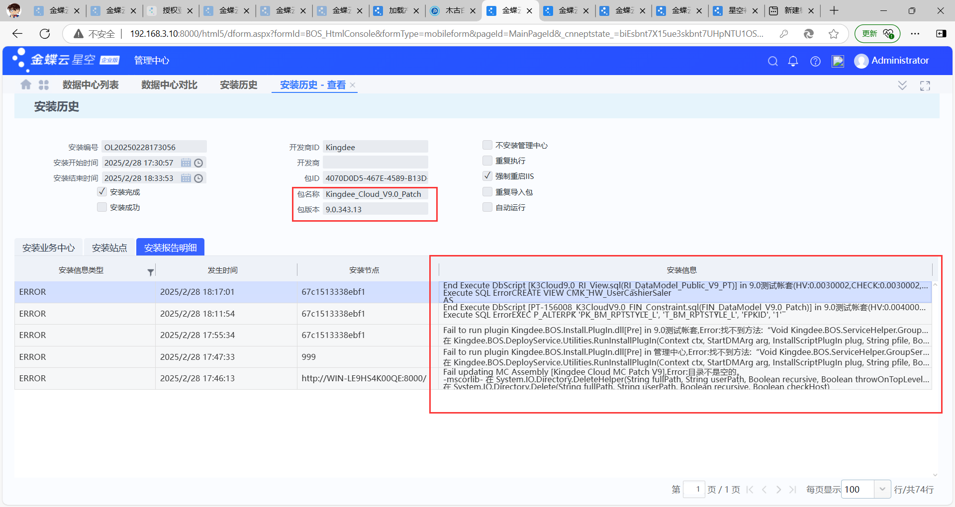The width and height of the screenshot is (955, 507).
Task: Click the page number input field
Action: pyautogui.click(x=694, y=489)
